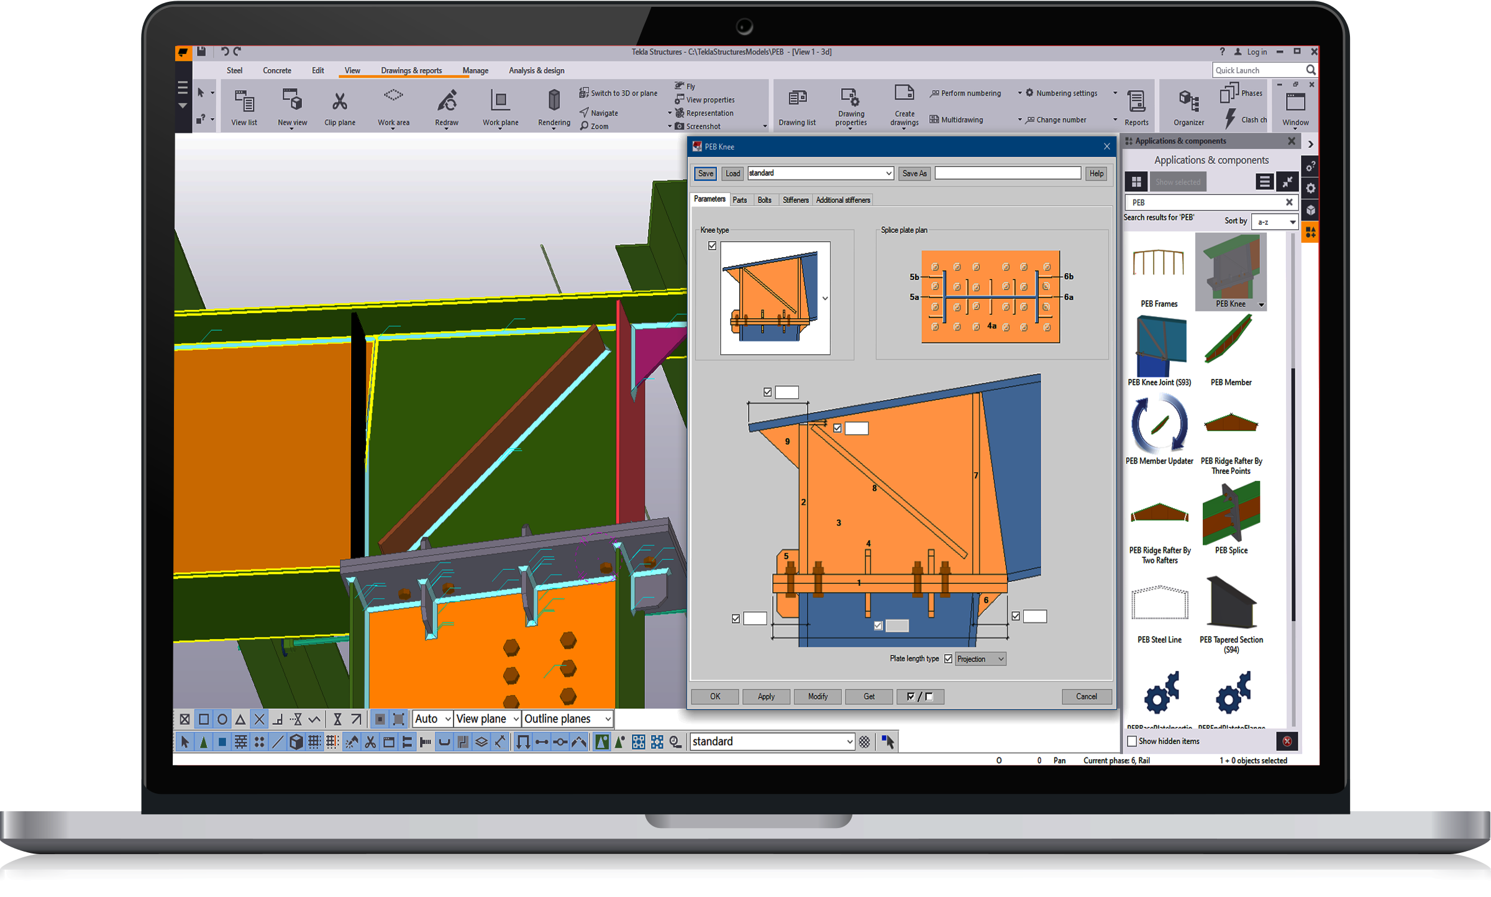Click the Save As button
The width and height of the screenshot is (1491, 897).
tap(914, 174)
